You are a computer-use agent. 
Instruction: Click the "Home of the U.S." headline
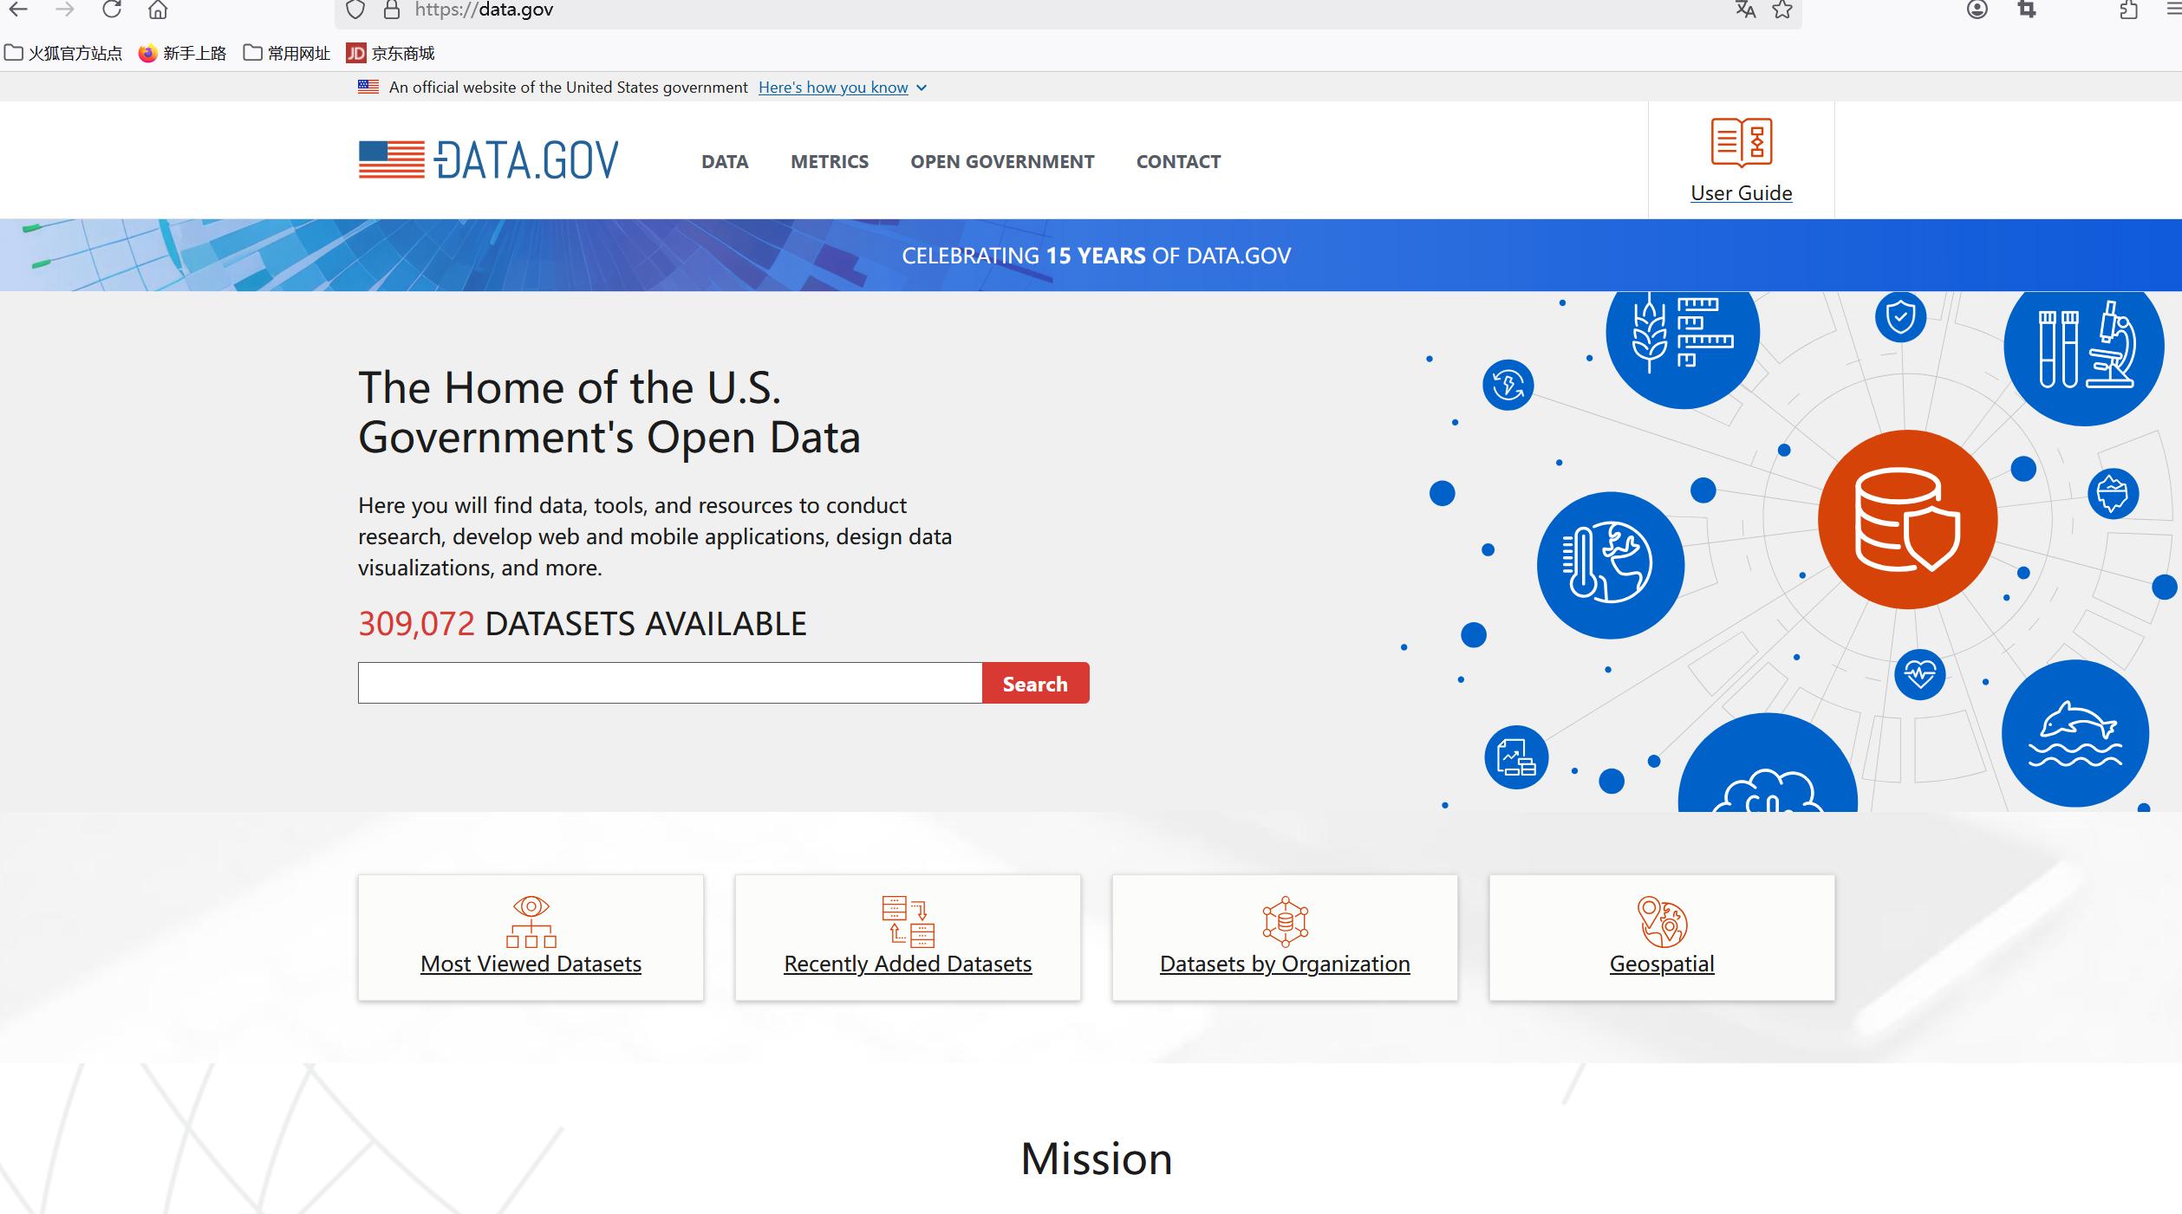(x=609, y=412)
